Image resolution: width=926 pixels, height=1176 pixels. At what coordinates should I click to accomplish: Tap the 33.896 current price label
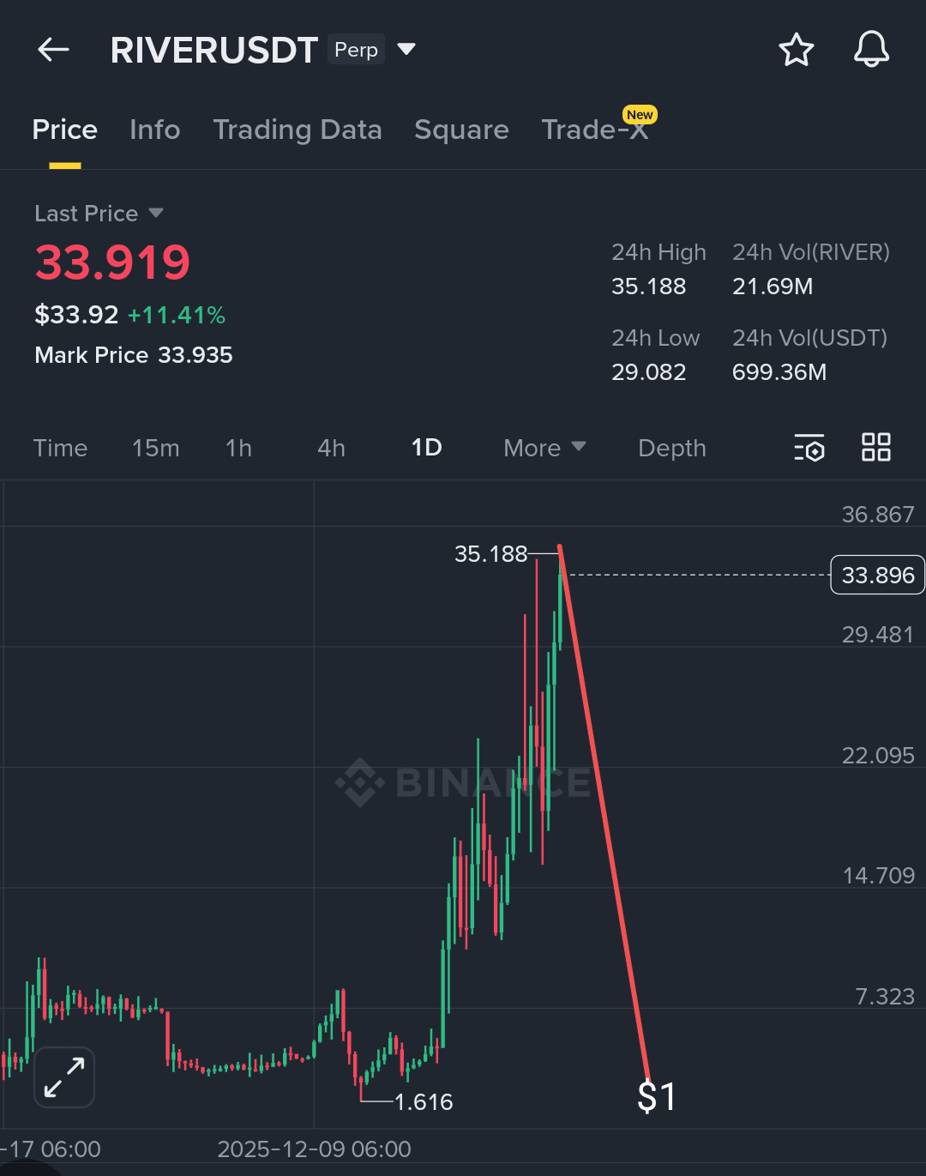(877, 575)
